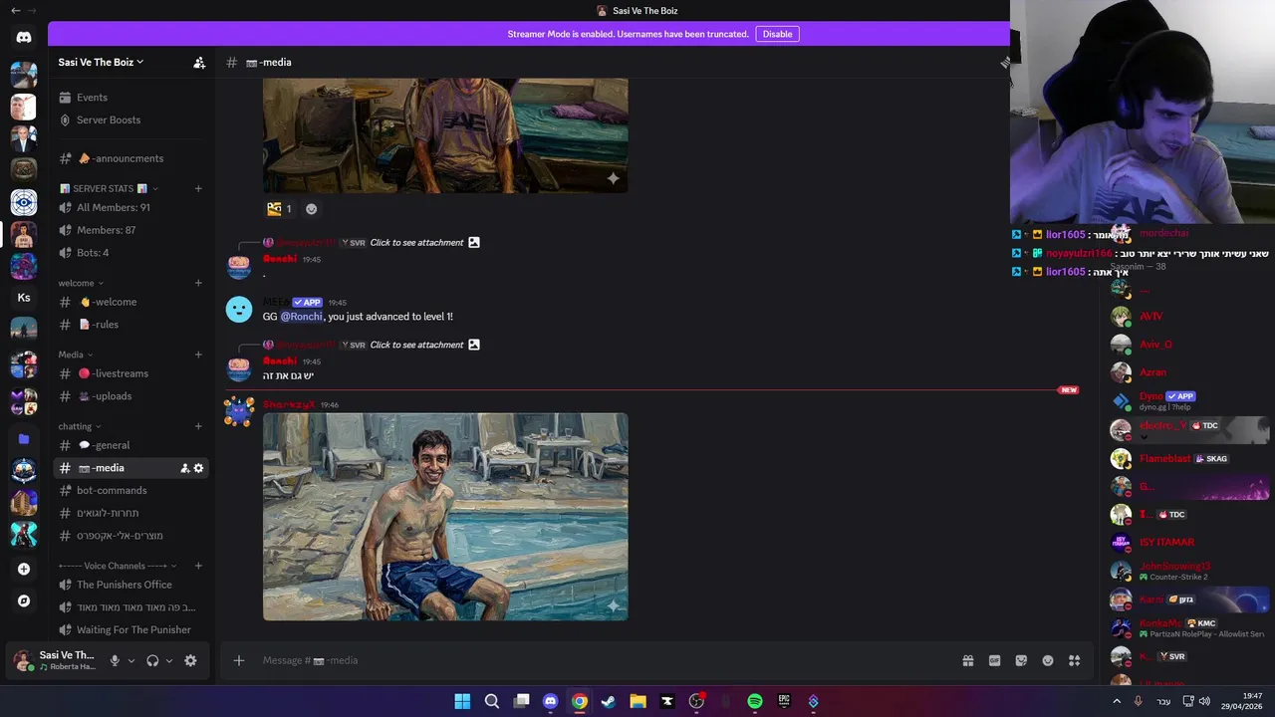The width and height of the screenshot is (1275, 717).
Task: Open the All Members: 91 stats channel
Action: (x=130, y=207)
